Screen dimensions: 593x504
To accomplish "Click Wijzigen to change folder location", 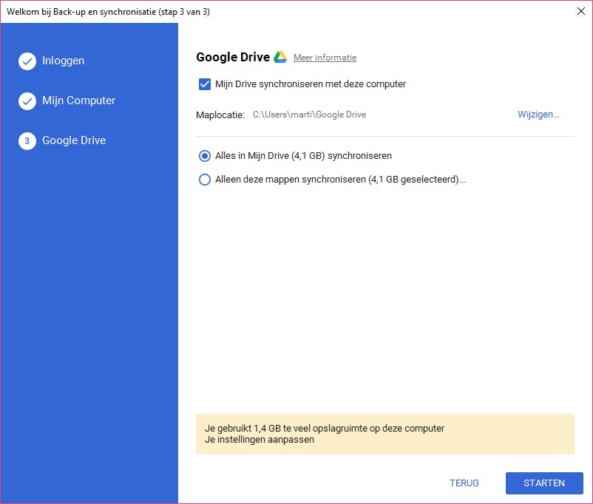I will pos(538,115).
